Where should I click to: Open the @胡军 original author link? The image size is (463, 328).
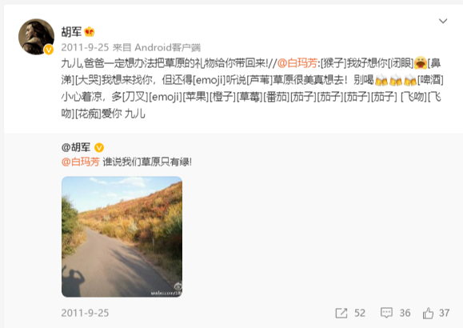pyautogui.click(x=76, y=147)
